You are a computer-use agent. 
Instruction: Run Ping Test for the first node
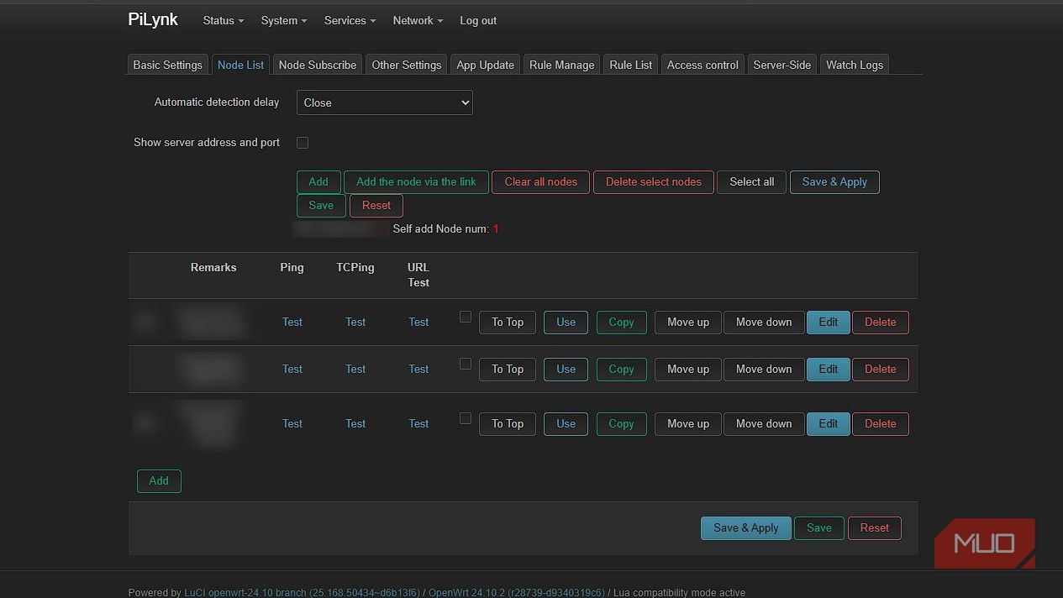point(292,322)
